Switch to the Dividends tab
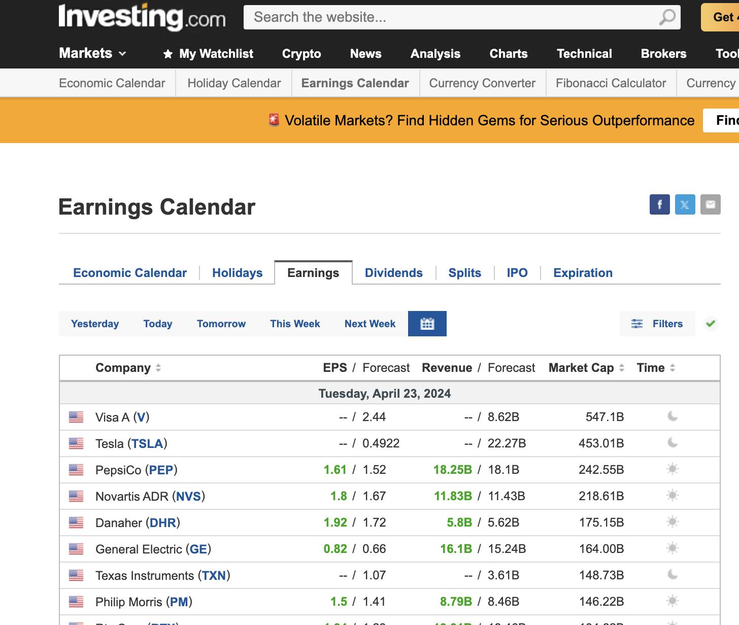The image size is (739, 625). click(393, 273)
